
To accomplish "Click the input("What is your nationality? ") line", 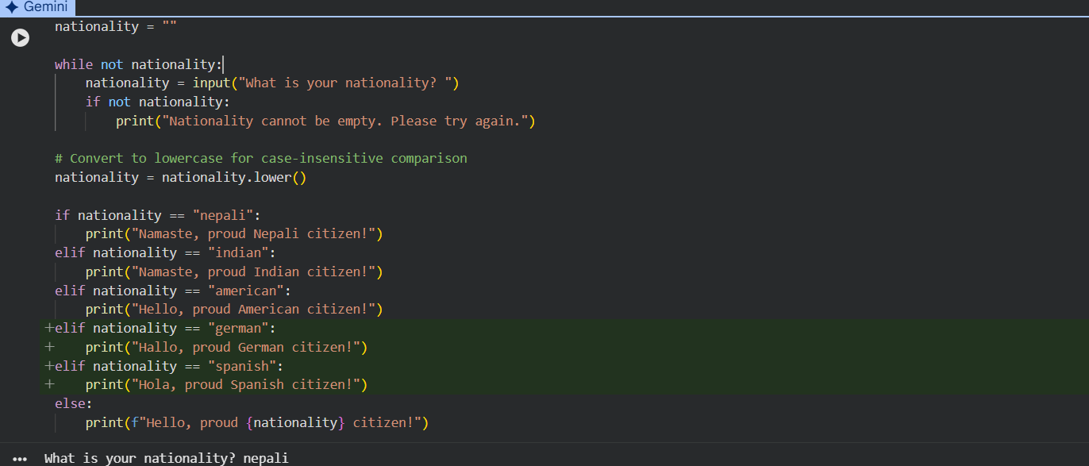I will (x=272, y=83).
